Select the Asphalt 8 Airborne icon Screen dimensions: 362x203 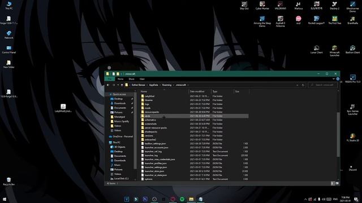click(281, 21)
